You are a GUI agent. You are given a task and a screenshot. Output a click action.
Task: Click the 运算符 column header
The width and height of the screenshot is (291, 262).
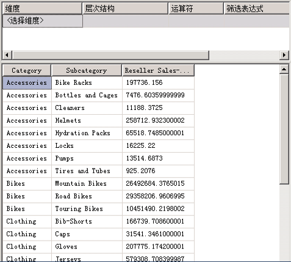click(x=196, y=9)
